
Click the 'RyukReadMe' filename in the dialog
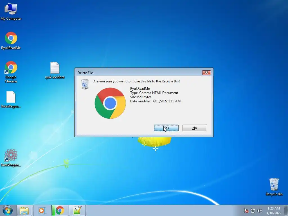[140, 89]
